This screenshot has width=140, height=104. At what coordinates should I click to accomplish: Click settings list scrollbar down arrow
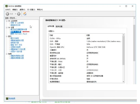click(x=123, y=82)
